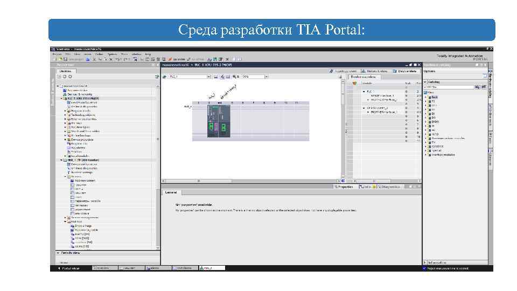
Task: Click the show module labels icon in device toolbar
Action: pos(222,77)
